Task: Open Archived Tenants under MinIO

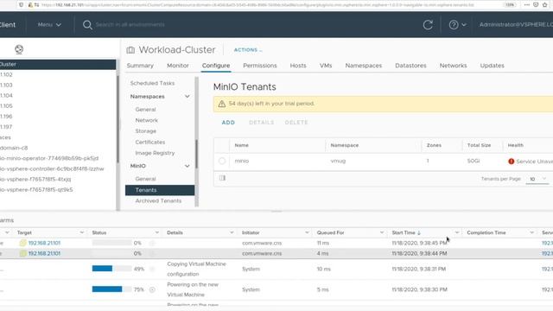Action: coord(158,201)
